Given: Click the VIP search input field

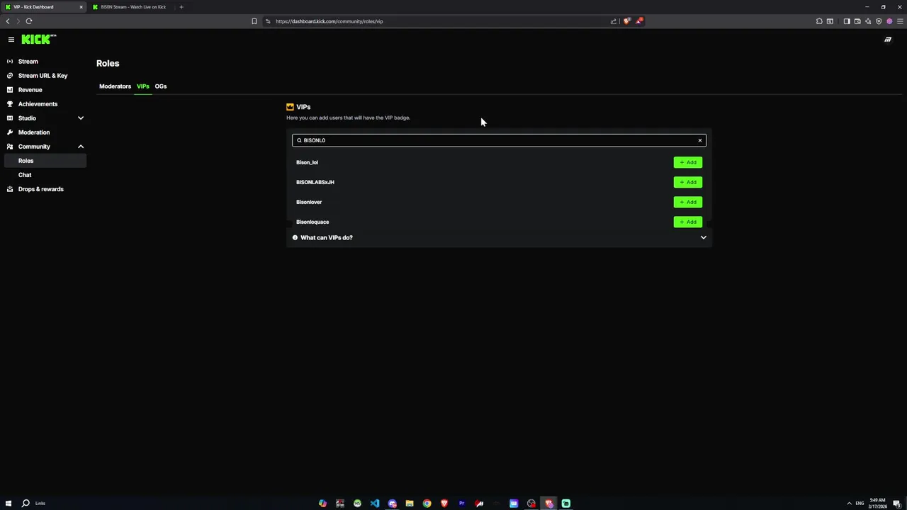Looking at the screenshot, I should point(499,140).
